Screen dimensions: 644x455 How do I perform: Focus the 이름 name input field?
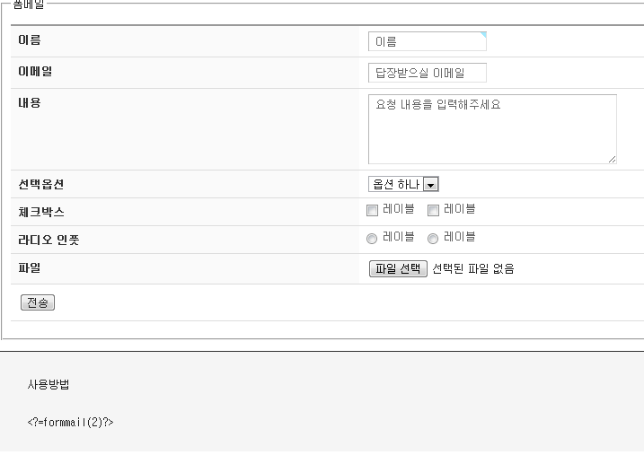point(427,41)
